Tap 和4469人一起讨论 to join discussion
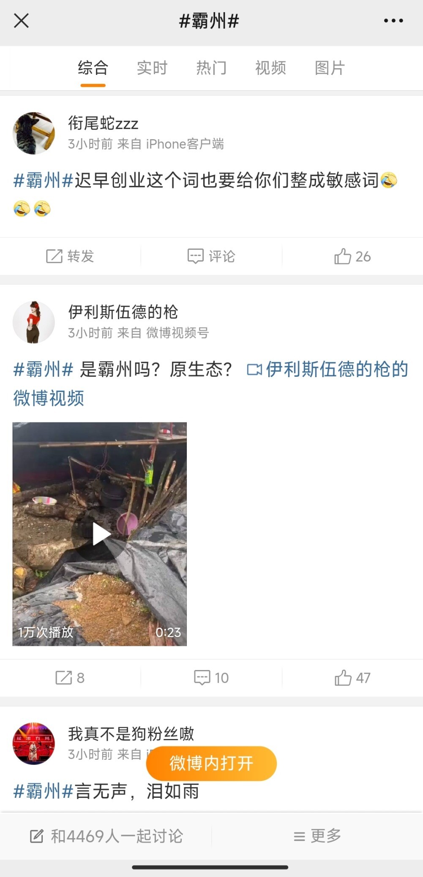423x877 pixels. (106, 836)
